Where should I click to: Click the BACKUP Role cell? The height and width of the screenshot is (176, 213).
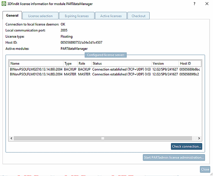pyautogui.click(x=84, y=69)
